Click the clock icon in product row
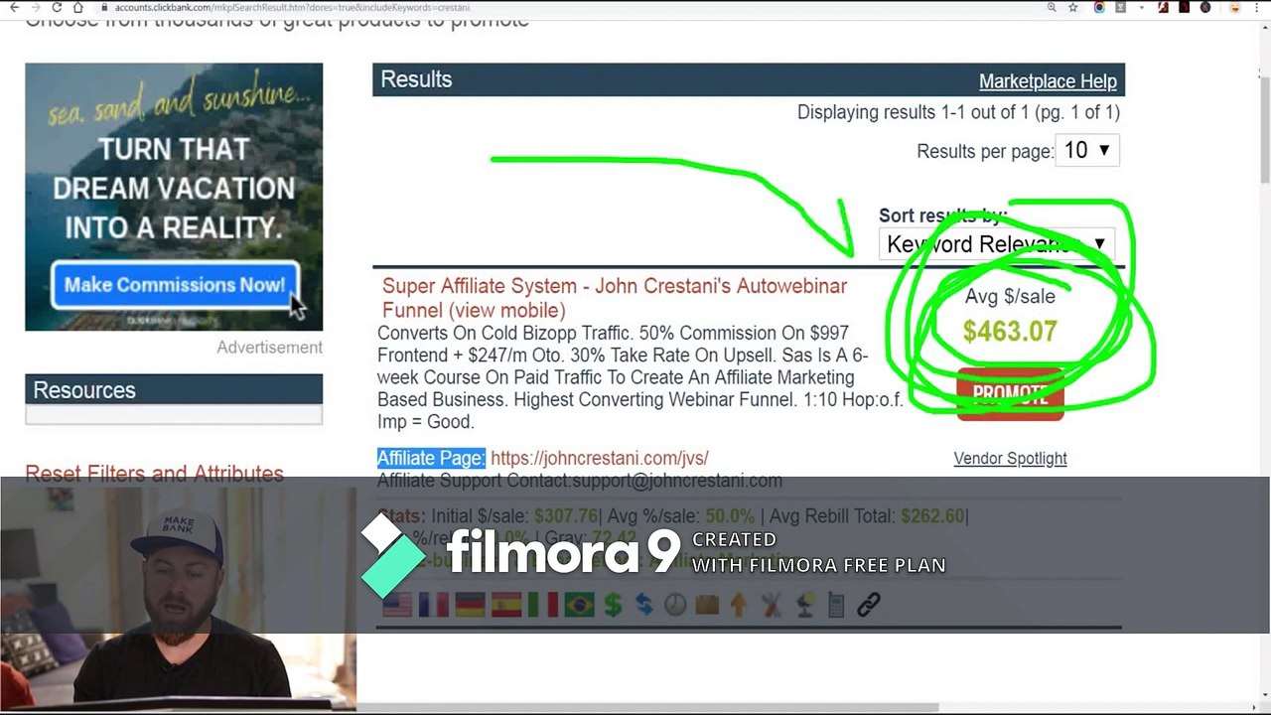 675,604
